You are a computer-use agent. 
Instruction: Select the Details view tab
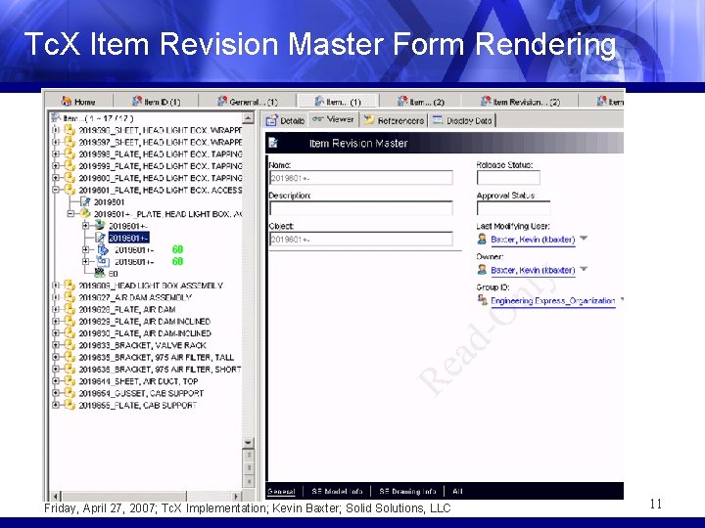(x=286, y=120)
